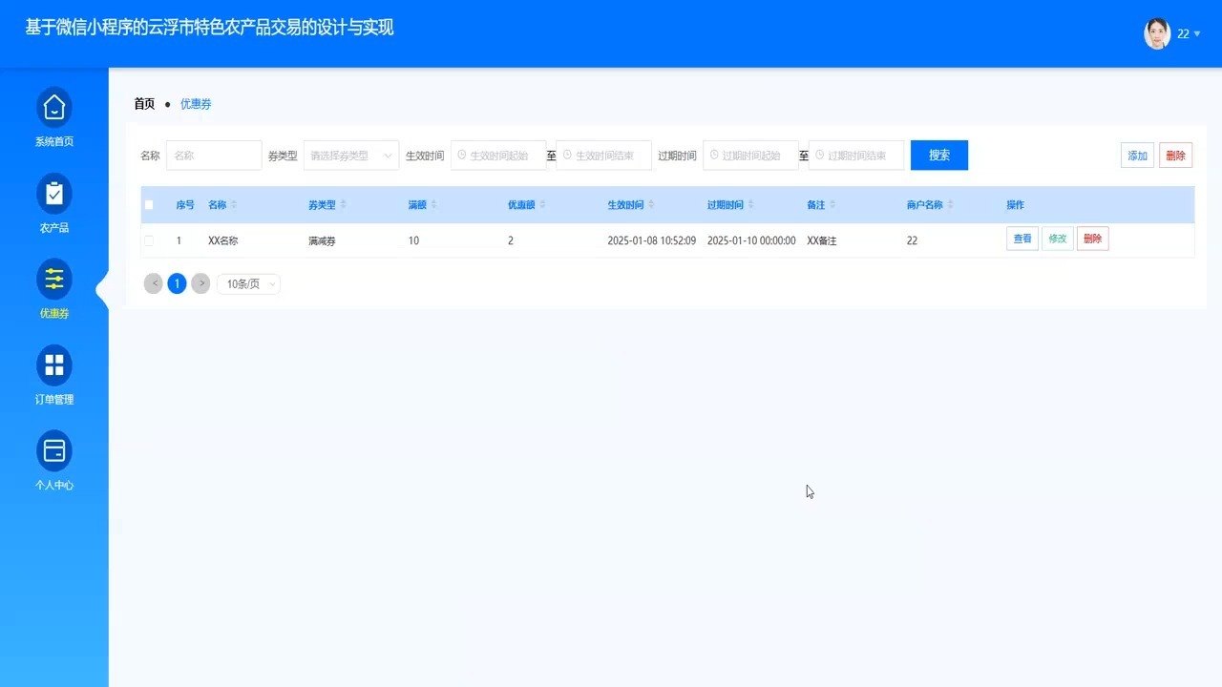Check the row 1 checkbox
1222x687 pixels.
149,240
